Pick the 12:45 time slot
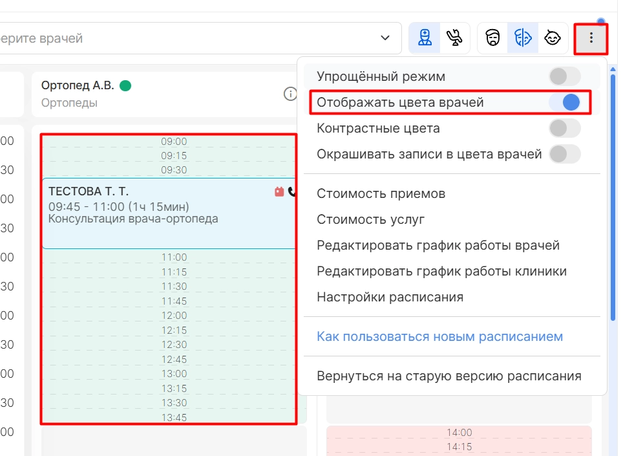 [174, 359]
